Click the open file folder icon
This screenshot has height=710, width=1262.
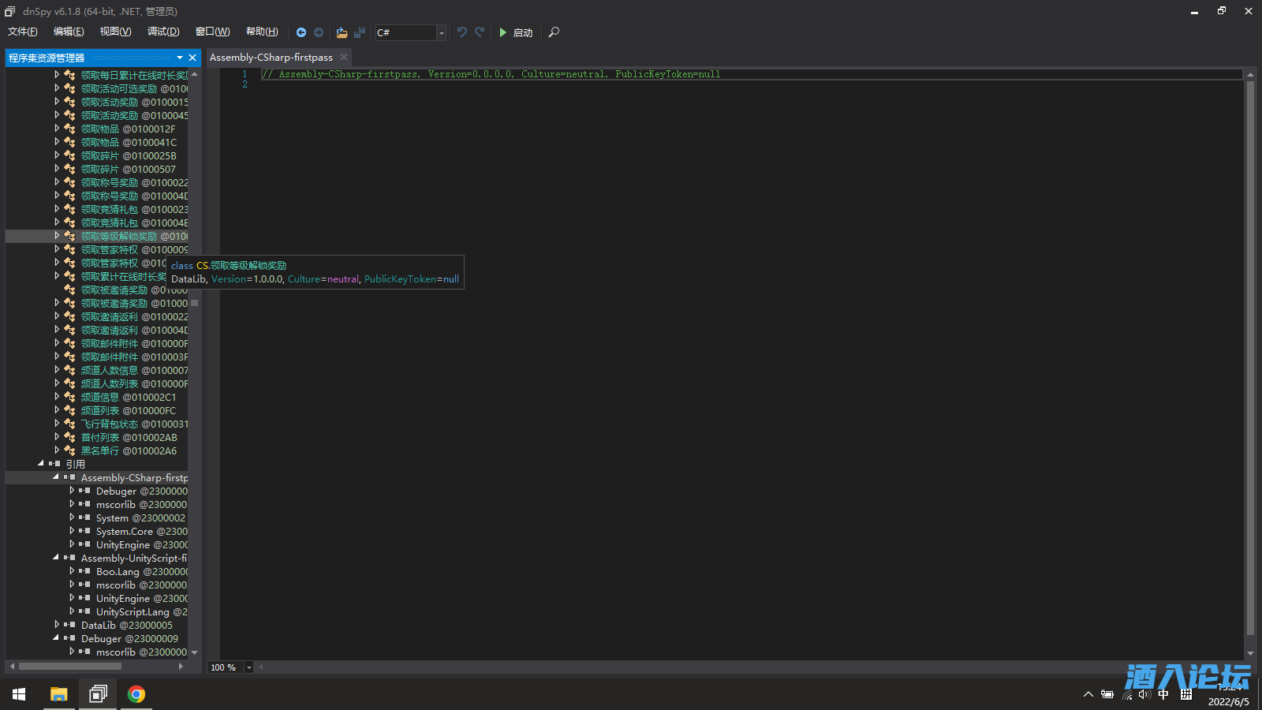[342, 32]
